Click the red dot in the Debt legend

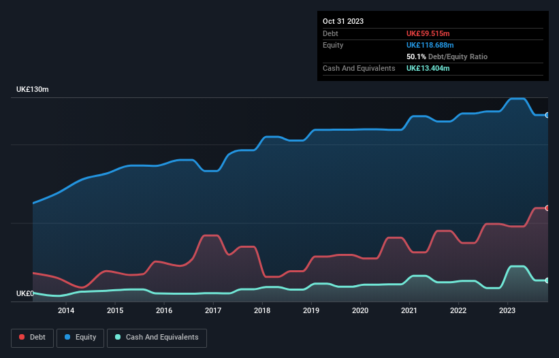(22, 338)
